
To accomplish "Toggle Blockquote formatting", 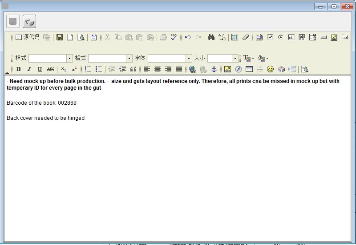I will (133, 69).
